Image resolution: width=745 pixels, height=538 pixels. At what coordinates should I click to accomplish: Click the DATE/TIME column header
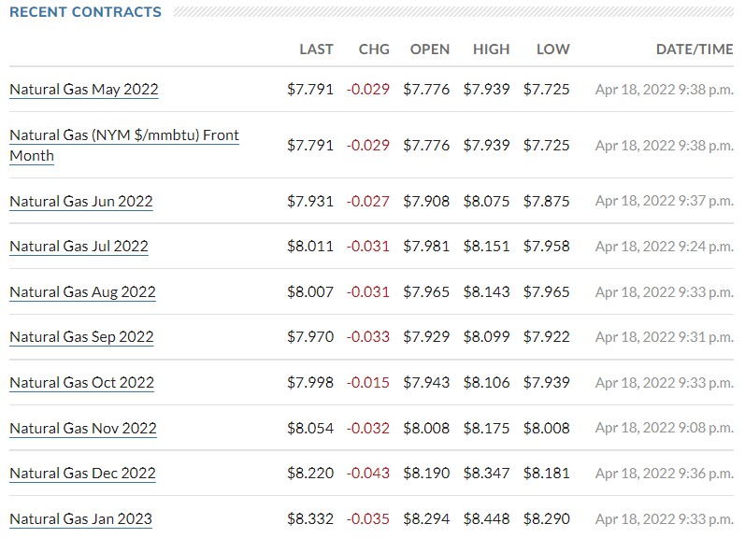695,50
